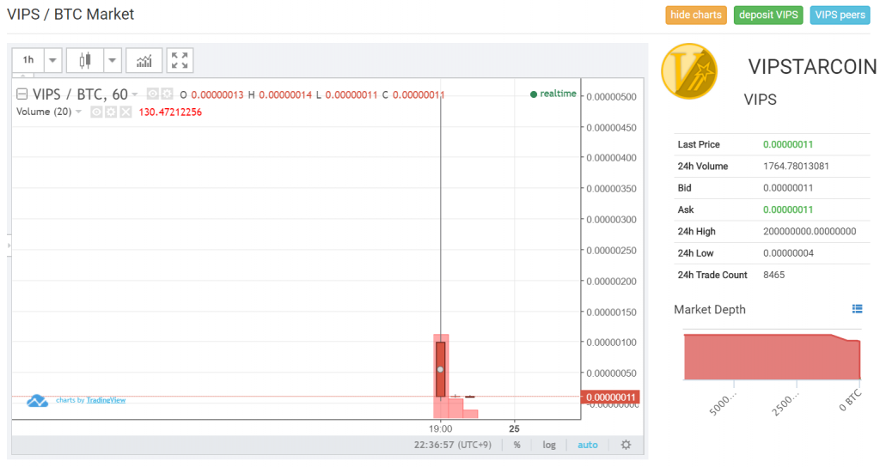This screenshot has width=880, height=467.
Task: Toggle percent scale mode
Action: pos(516,445)
